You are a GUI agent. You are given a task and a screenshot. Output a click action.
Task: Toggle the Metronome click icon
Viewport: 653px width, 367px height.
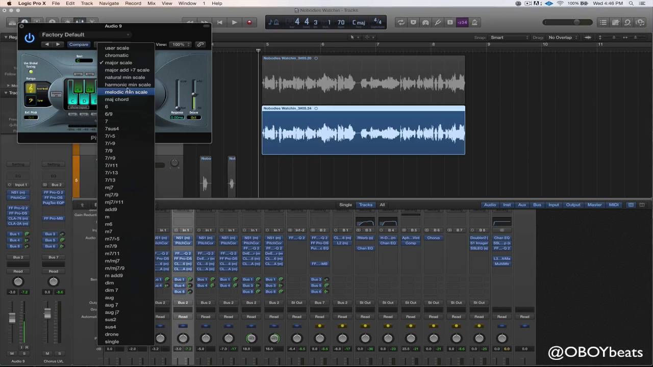[474, 22]
